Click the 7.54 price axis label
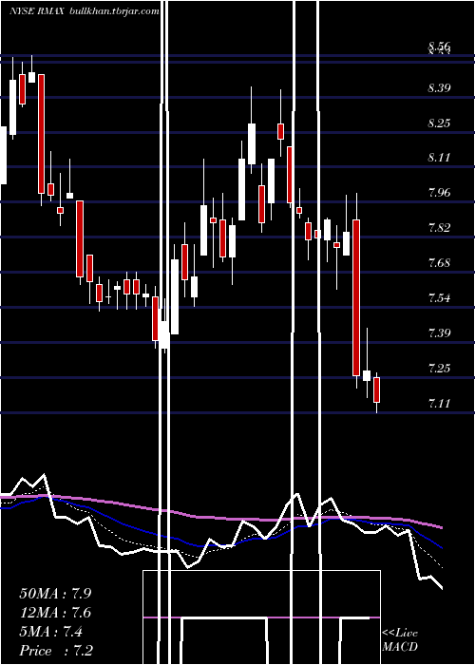Viewport: 475px width, 665px height. [439, 297]
